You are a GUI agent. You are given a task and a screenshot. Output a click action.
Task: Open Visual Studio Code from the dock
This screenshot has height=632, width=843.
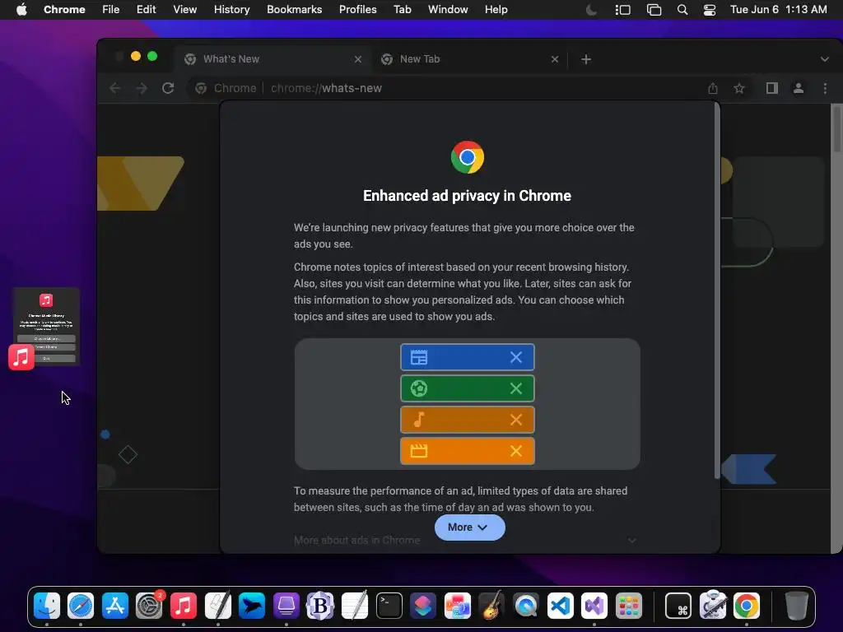click(x=560, y=606)
